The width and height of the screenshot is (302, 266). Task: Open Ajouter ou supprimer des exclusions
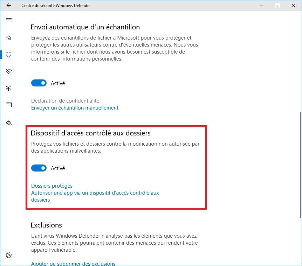point(73,264)
